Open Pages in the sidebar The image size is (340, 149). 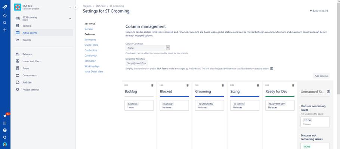(43, 68)
